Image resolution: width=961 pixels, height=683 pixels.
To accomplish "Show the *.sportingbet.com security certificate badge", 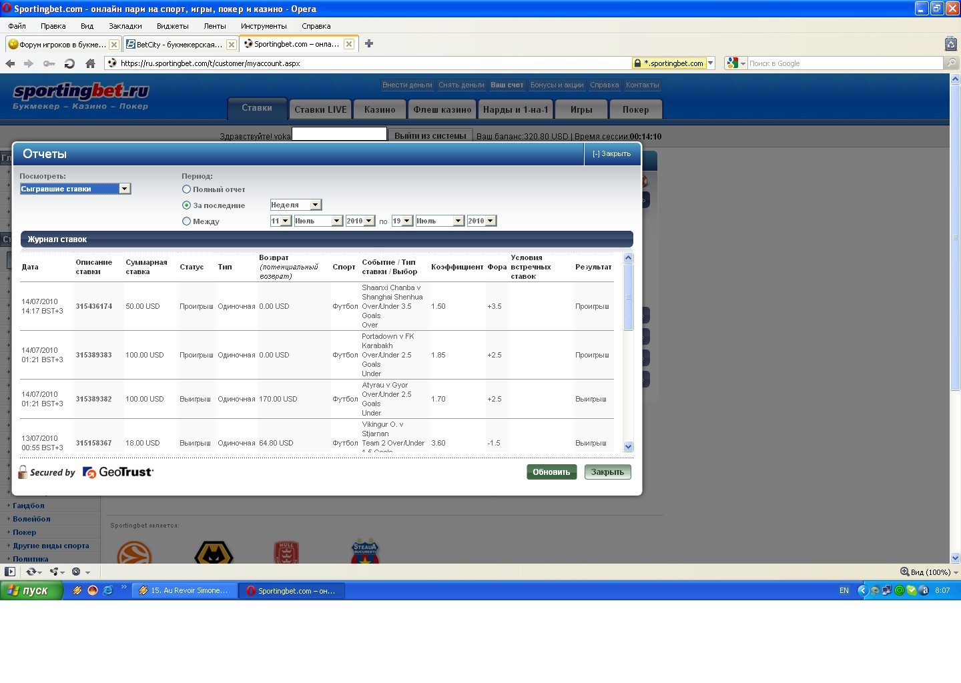I will 669,63.
